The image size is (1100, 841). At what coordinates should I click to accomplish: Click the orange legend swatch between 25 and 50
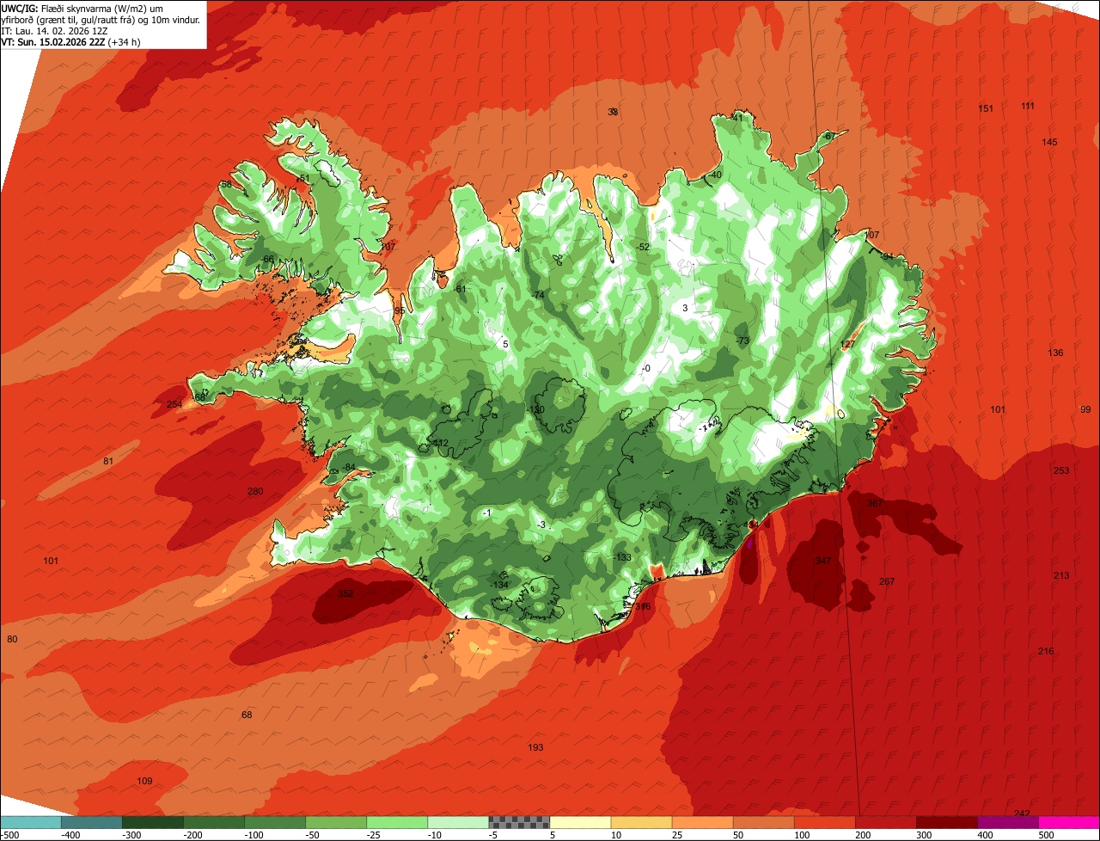coord(702,822)
